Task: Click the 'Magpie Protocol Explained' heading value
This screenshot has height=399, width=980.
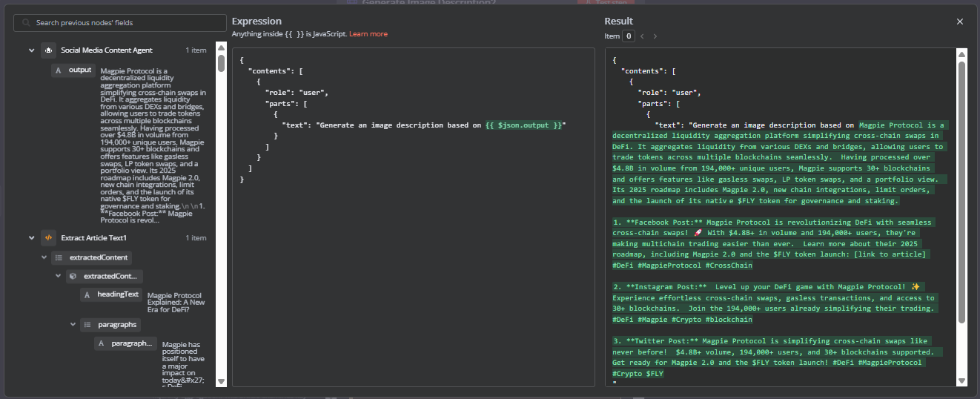Action: pyautogui.click(x=176, y=302)
